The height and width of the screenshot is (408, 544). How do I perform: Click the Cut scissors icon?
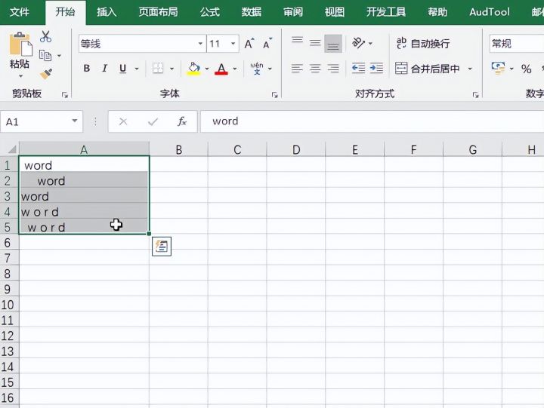coord(45,37)
